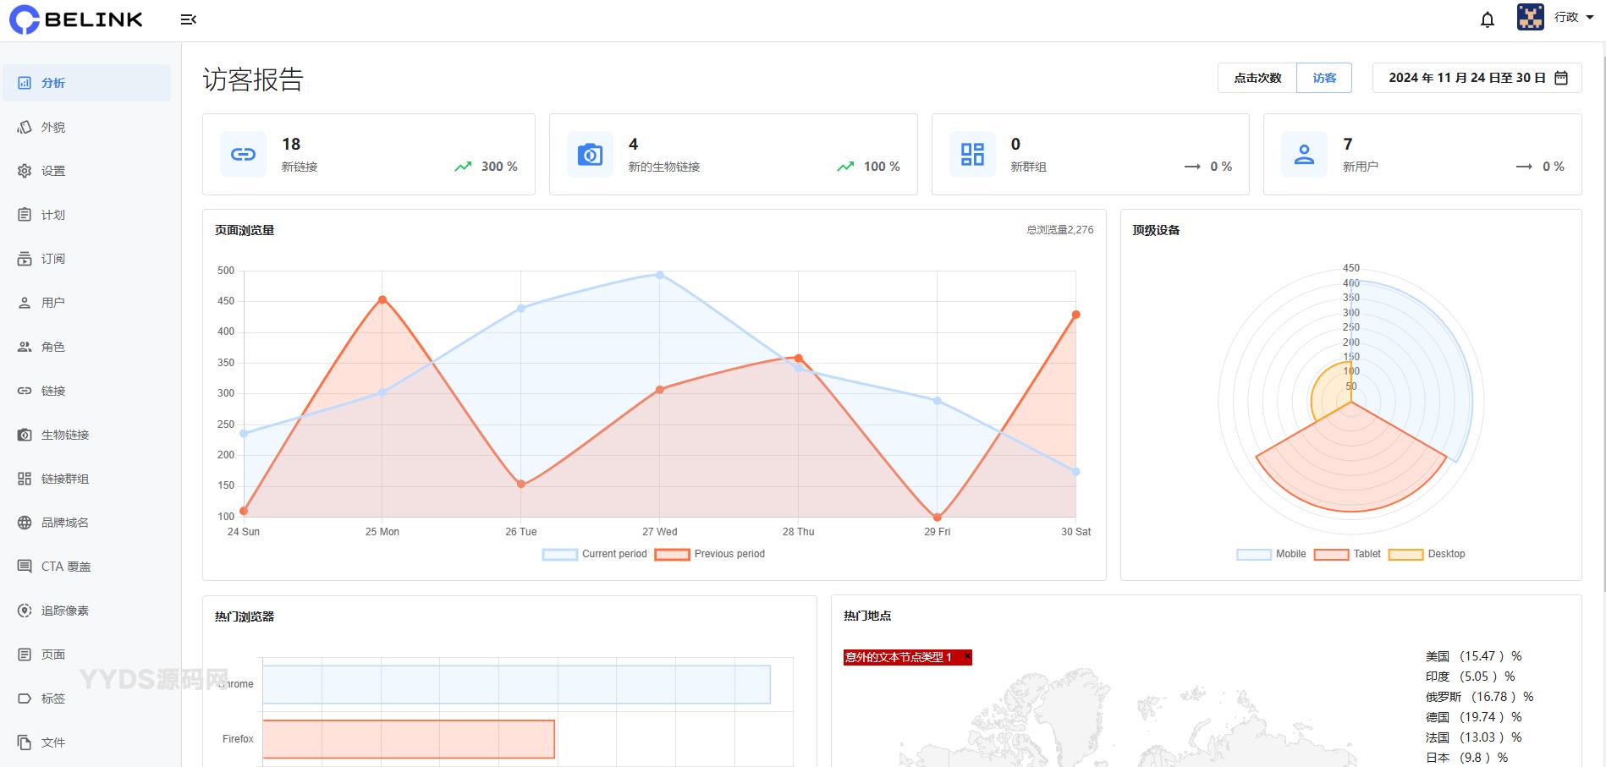Screen dimensions: 1606x767
Task: Go to 用户 in the sidebar
Action: click(52, 303)
